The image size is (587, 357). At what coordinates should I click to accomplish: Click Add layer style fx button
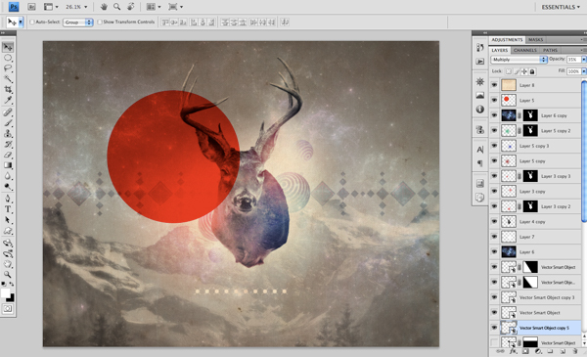click(x=513, y=351)
